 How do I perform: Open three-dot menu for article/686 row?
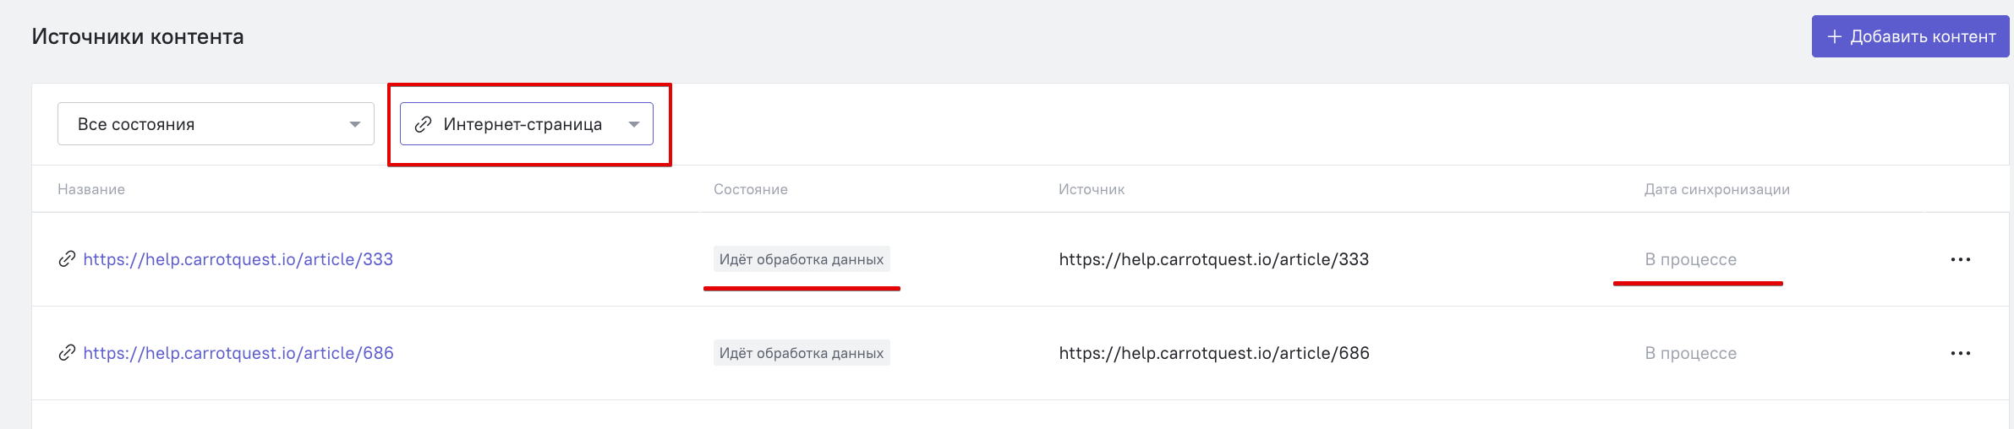[1960, 353]
